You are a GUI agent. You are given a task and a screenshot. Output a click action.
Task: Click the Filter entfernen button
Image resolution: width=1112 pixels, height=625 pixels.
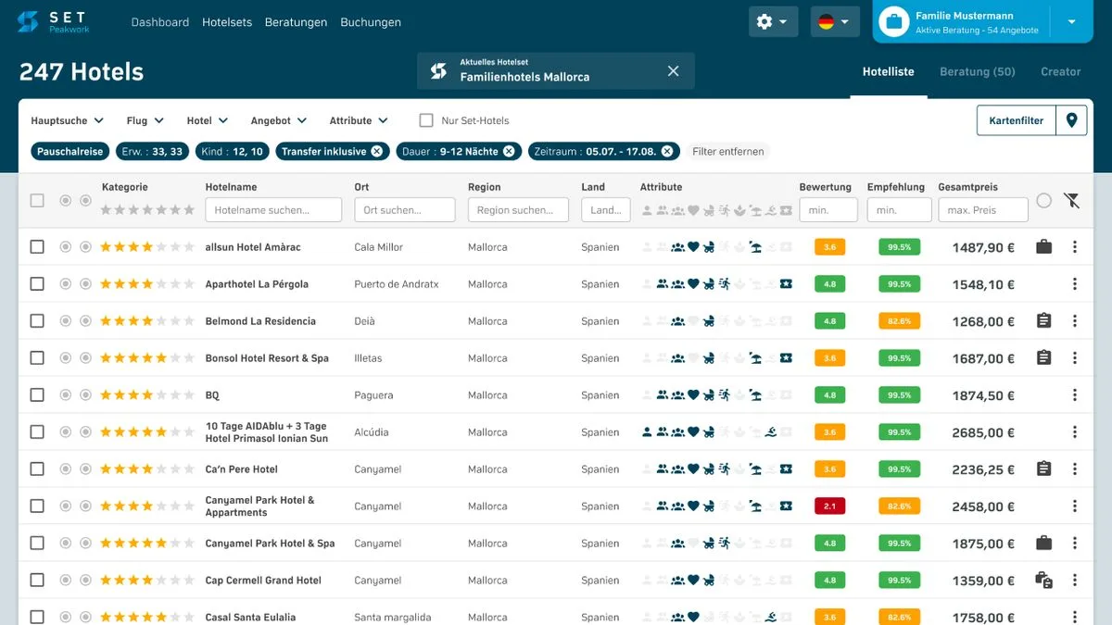point(728,152)
